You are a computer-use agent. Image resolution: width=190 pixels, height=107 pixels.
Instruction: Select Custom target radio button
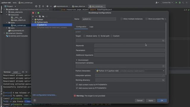[x=112, y=36]
